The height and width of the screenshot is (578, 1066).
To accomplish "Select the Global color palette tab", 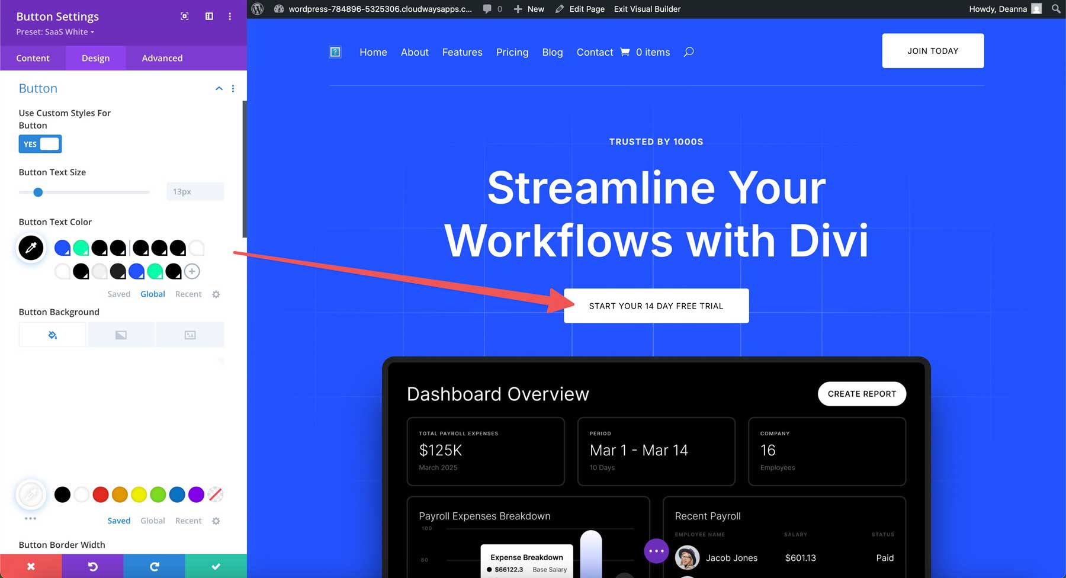I will (x=152, y=294).
